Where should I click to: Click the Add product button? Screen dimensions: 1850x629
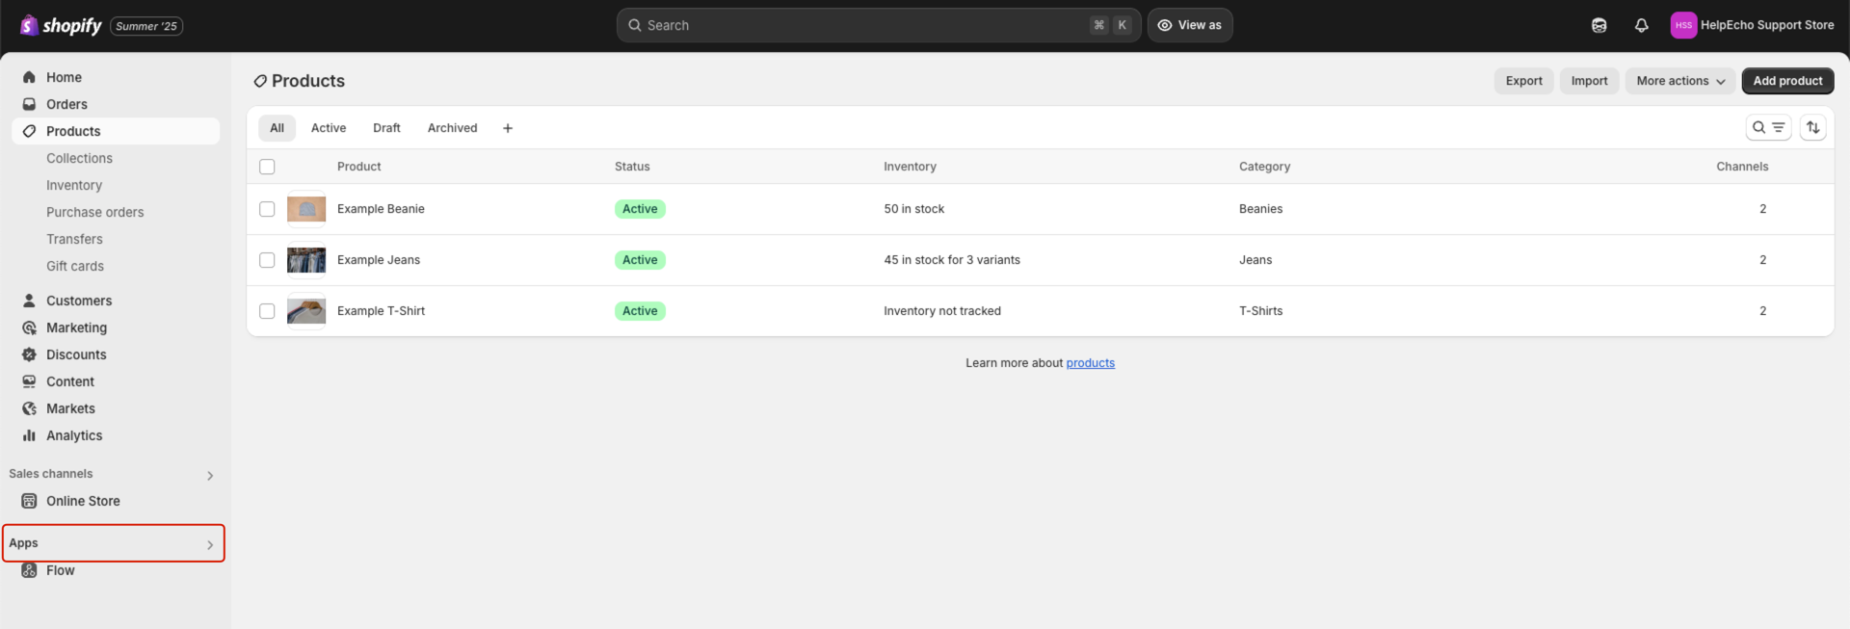[1786, 81]
